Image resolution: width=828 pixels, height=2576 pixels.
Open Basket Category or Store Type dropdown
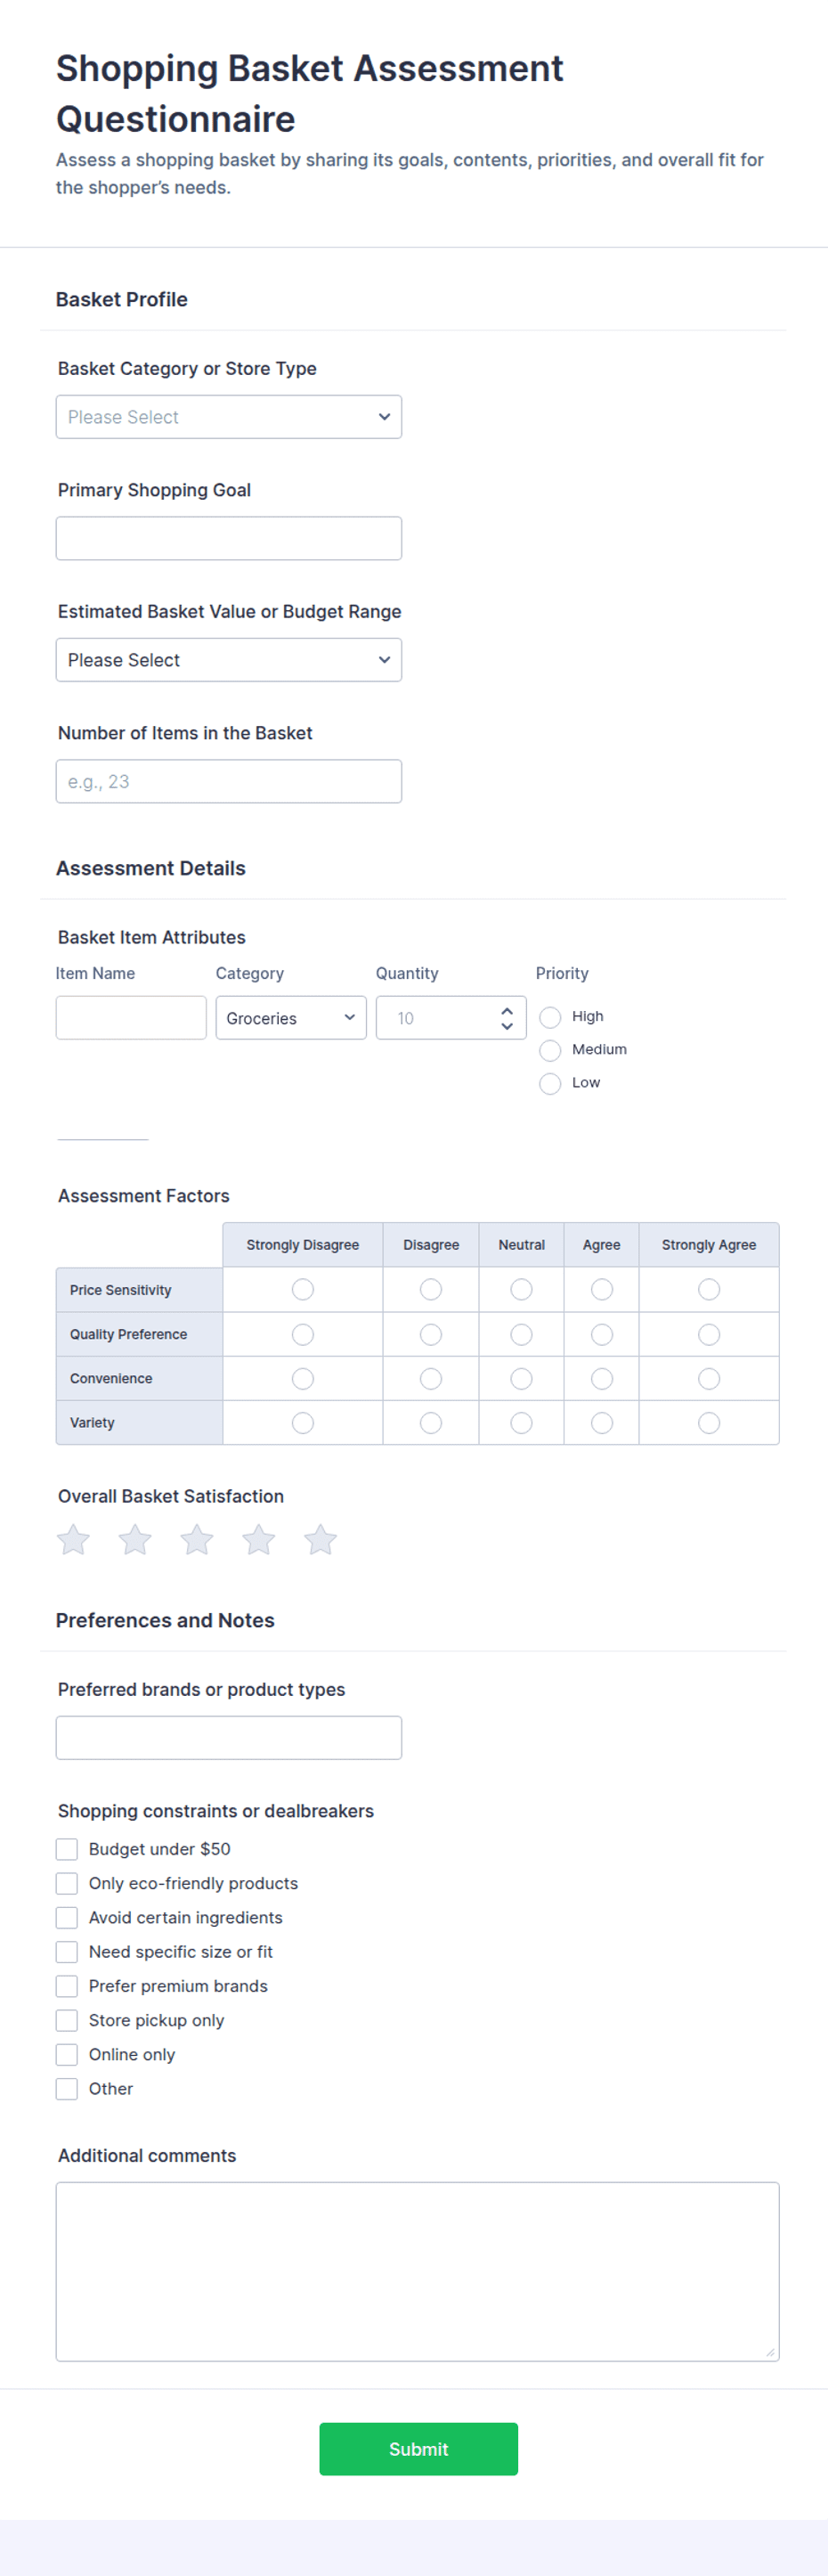pyautogui.click(x=229, y=417)
